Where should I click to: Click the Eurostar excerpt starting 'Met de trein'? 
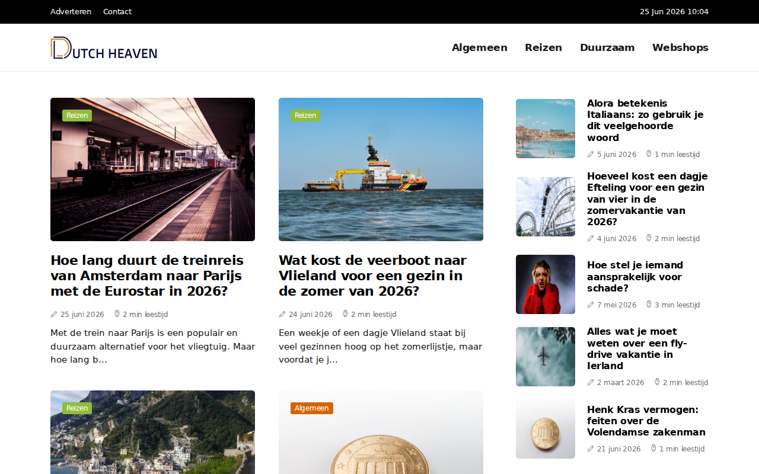click(x=152, y=346)
